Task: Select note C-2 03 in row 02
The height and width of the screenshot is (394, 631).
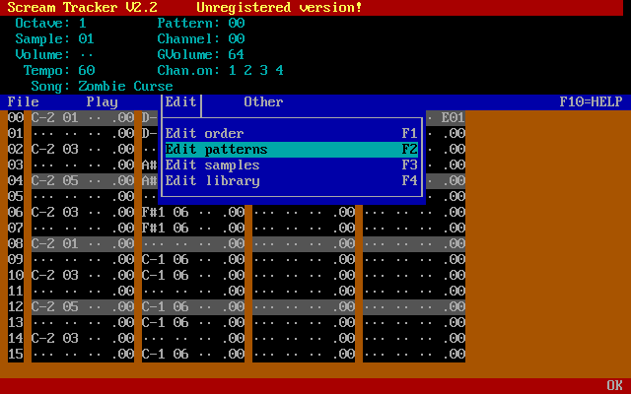Action: (x=55, y=149)
